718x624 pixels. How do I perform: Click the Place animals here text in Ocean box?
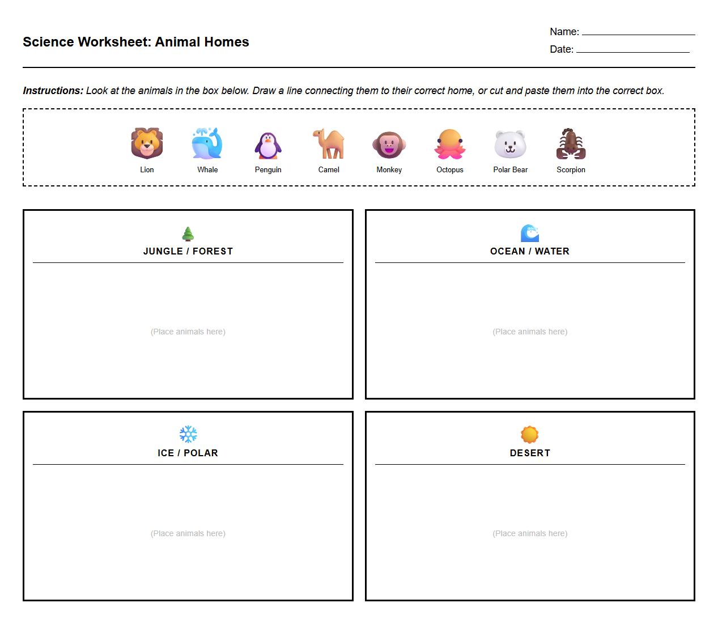(x=530, y=332)
